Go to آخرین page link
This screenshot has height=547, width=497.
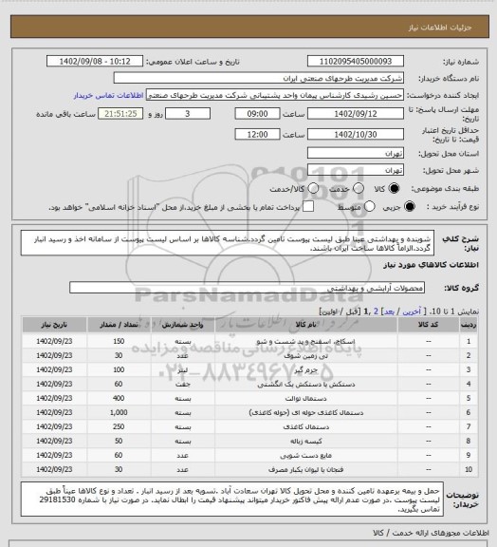click(x=412, y=311)
